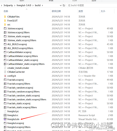This screenshot has width=117, height=131.
Task: Select the Fractals_random.vcxproj file icon
Action: [5, 88]
